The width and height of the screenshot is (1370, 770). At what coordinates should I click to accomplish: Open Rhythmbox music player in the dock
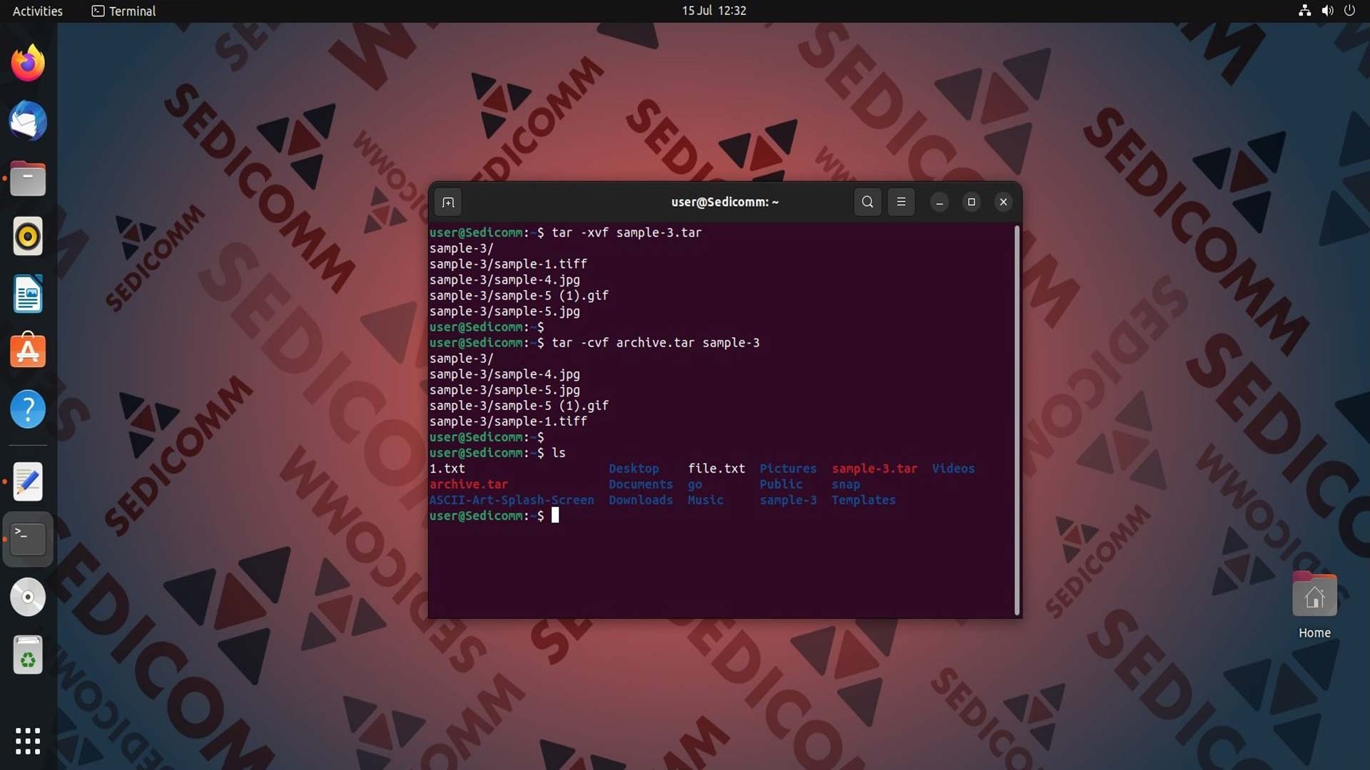(x=28, y=237)
